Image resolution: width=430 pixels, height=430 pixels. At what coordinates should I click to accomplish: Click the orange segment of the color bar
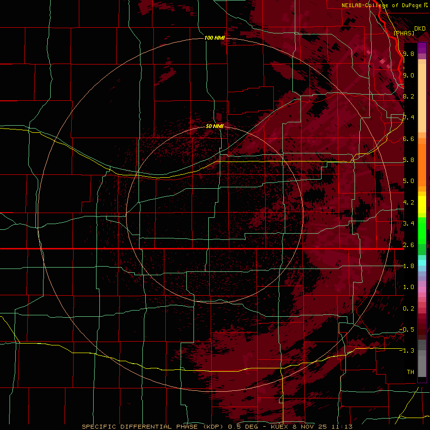pos(422,164)
